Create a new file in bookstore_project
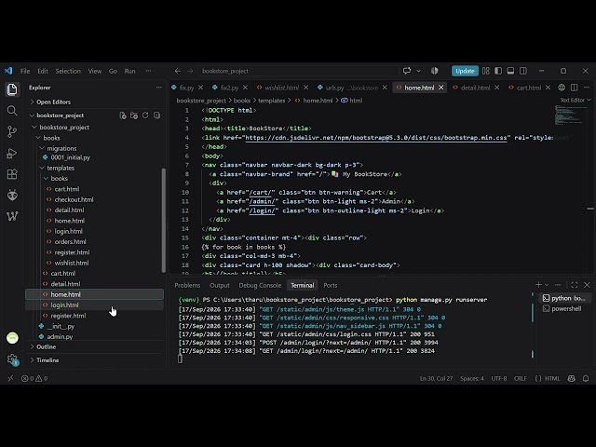596x447 pixels. click(x=123, y=115)
